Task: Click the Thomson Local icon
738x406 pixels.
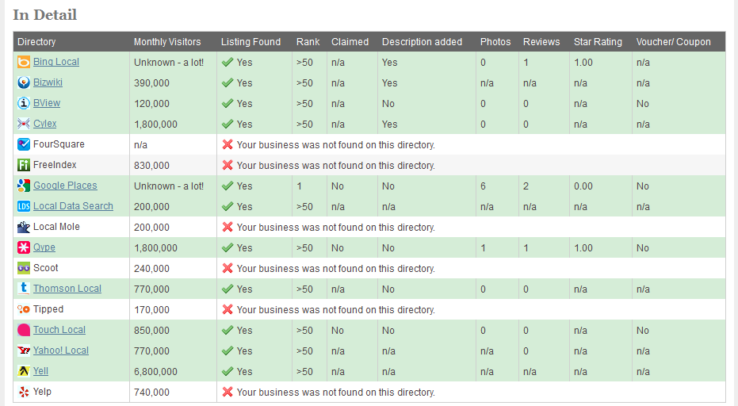Action: [x=24, y=289]
